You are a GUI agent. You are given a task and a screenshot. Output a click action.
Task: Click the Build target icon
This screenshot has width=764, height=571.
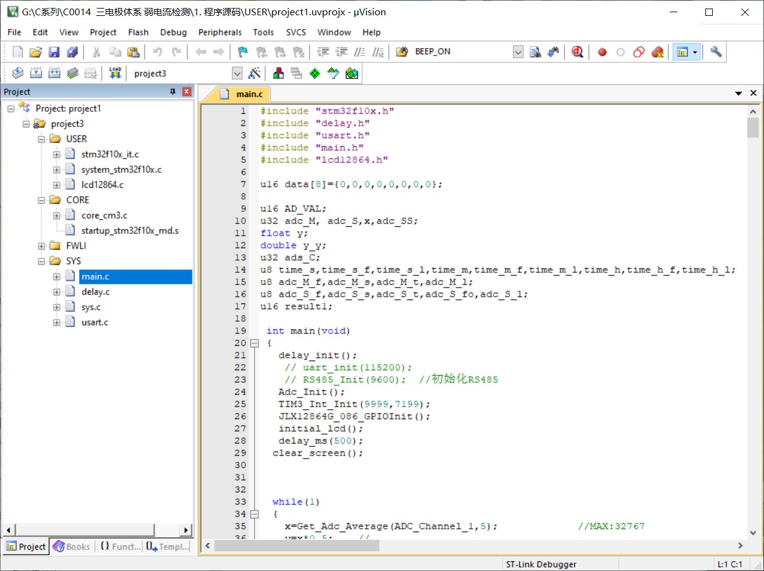[36, 73]
